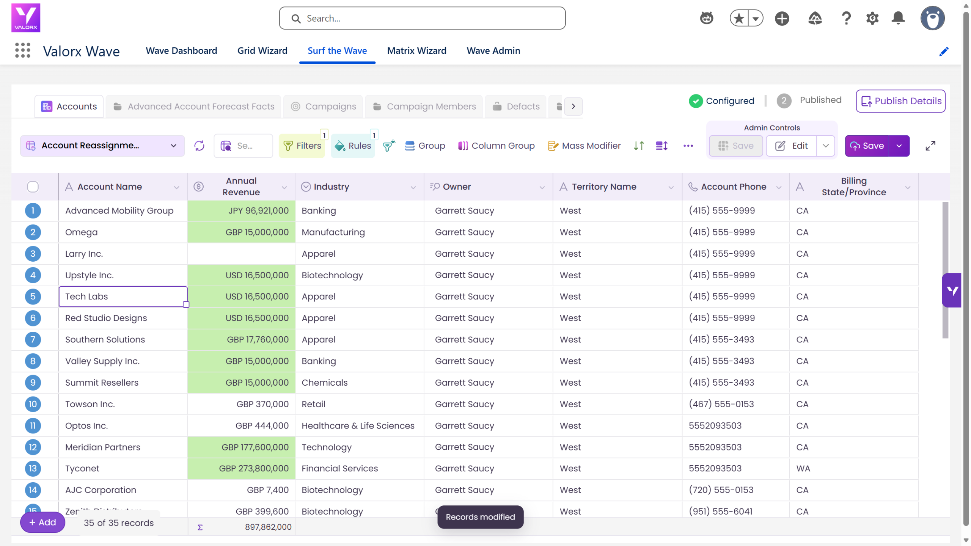Expand grid to fullscreen view
This screenshot has height=546, width=971.
pos(930,146)
